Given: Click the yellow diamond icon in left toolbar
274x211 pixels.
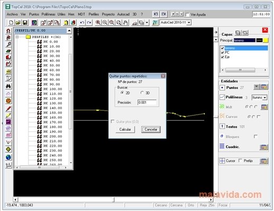Looking at the screenshot, I should tap(8, 149).
